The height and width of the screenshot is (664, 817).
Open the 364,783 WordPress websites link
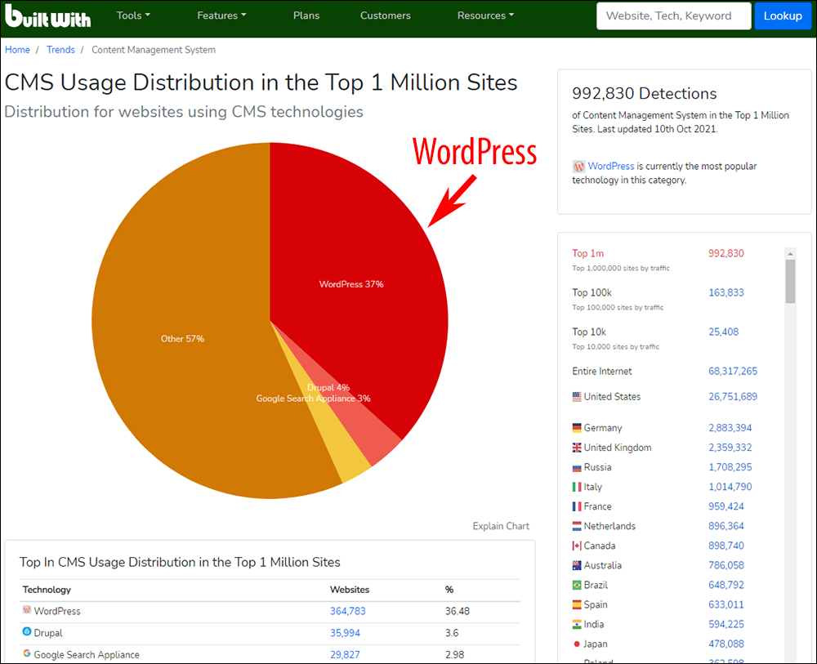pos(347,612)
